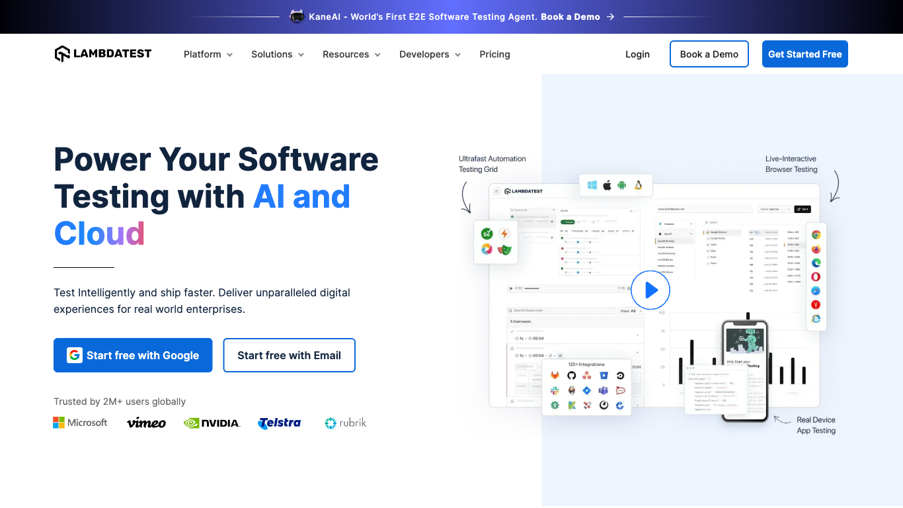Click Book a Demo in the top KaneAI banner
Viewport: 903px width, 508px height.
tap(570, 17)
